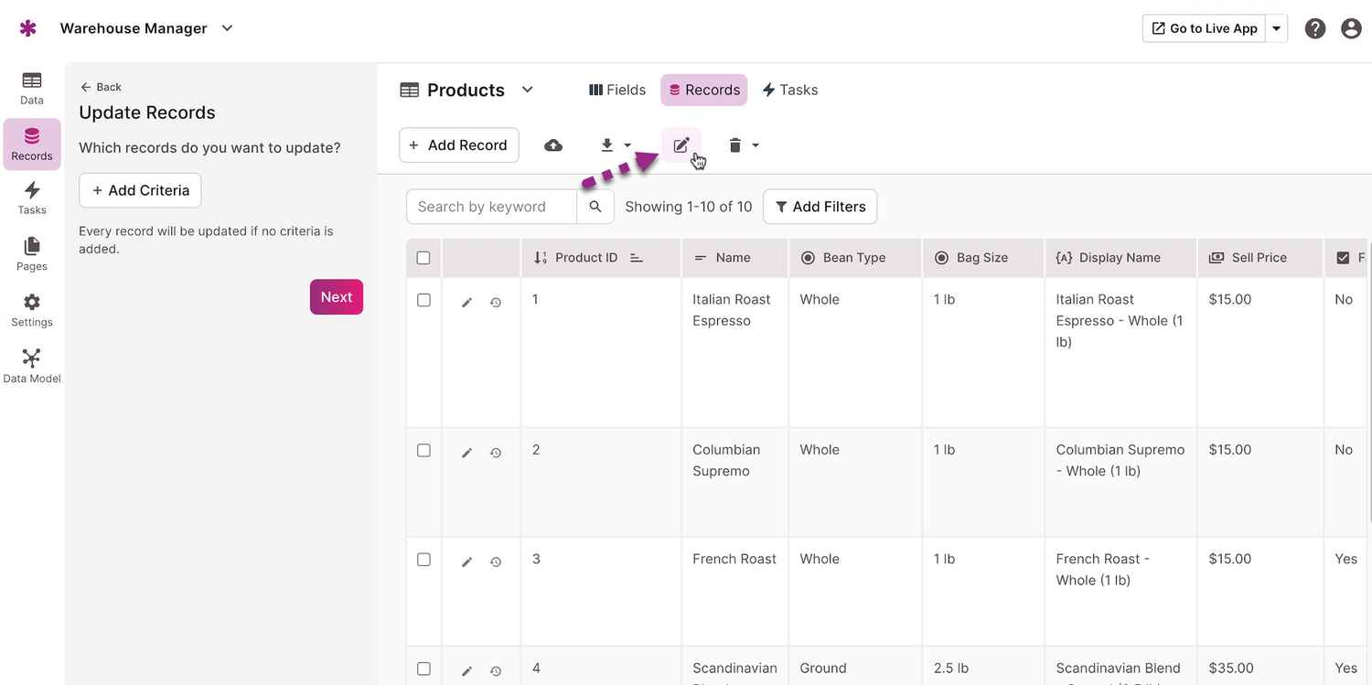Check the box for product 1 row
Viewport: 1372px width, 685px height.
[x=423, y=300]
